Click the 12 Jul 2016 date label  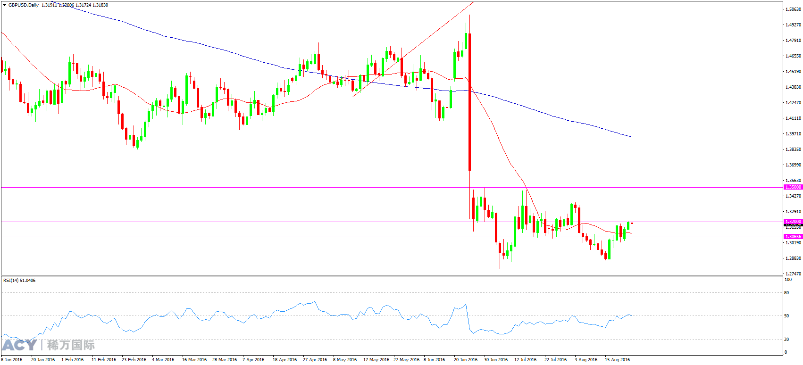[526, 359]
